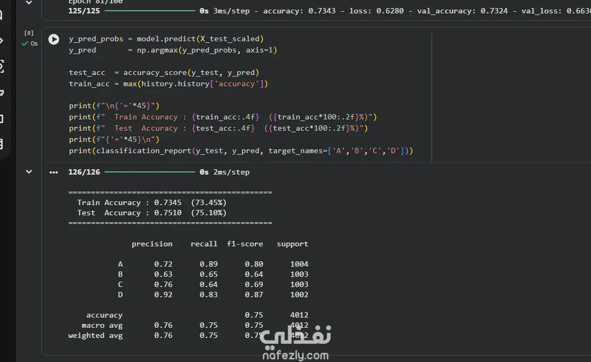This screenshot has height=362, width=591.
Task: Click the green checkmark execution status
Action: point(25,44)
